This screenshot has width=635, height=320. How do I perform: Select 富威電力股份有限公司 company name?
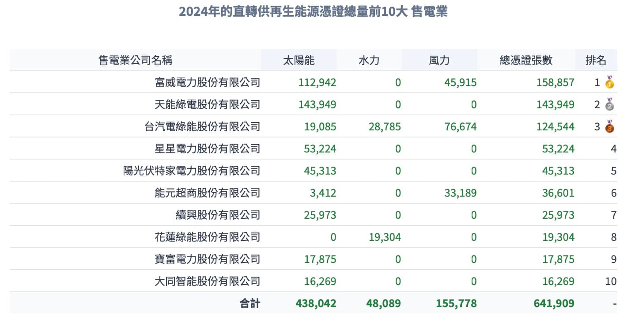coord(208,82)
